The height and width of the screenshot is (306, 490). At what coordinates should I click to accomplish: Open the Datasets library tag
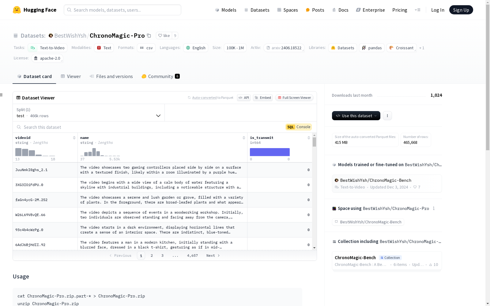pyautogui.click(x=343, y=48)
